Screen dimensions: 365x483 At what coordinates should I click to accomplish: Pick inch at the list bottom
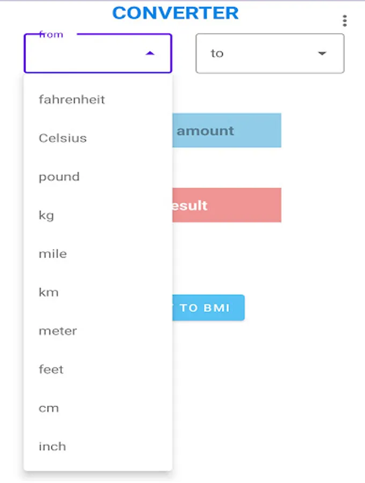pos(52,447)
